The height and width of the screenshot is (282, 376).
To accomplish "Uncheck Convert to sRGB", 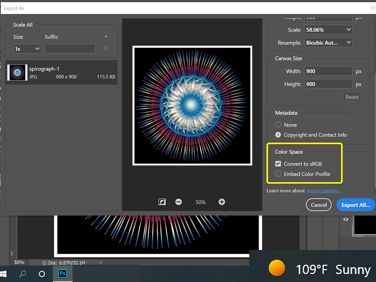I will coord(278,164).
